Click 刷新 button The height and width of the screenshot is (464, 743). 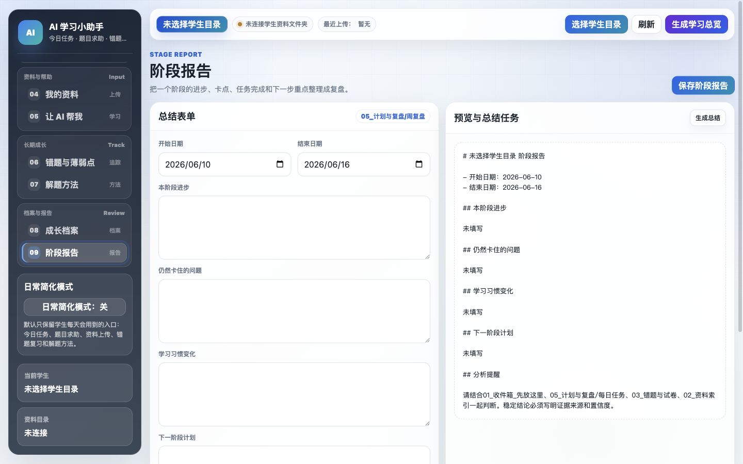pos(647,24)
